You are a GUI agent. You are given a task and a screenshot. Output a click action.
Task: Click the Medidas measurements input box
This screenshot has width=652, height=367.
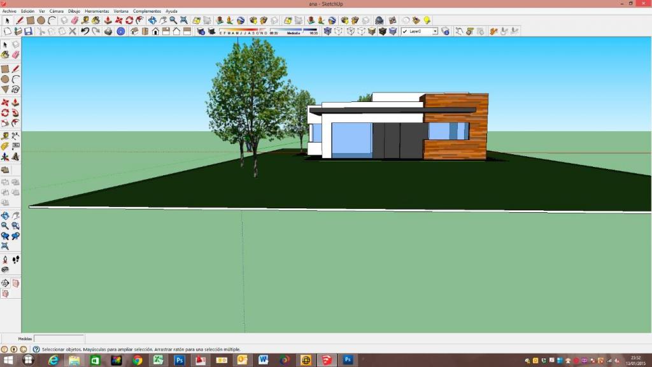pos(59,339)
